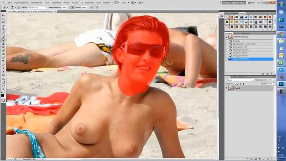
Task: Open Skype from the taskbar
Action: (x=281, y=70)
